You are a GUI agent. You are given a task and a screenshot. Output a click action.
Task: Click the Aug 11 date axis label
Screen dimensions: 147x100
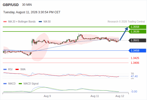click(x=95, y=96)
